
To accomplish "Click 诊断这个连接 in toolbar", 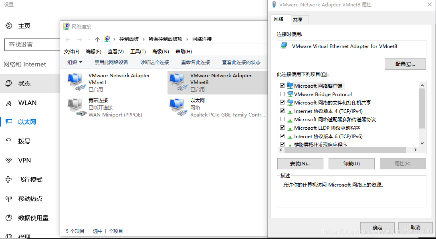I will coord(155,62).
